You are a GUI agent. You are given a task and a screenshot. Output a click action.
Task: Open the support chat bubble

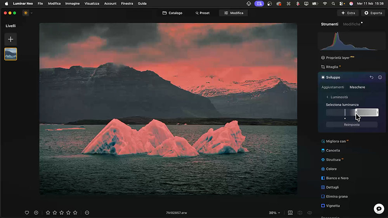[379, 209]
